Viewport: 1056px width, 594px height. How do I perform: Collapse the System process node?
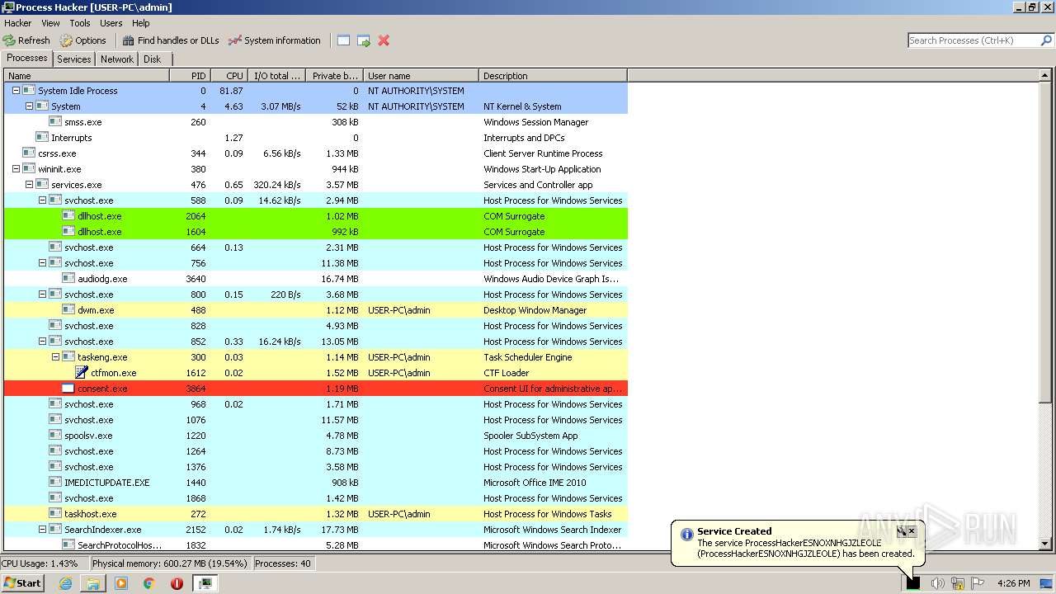tap(29, 106)
